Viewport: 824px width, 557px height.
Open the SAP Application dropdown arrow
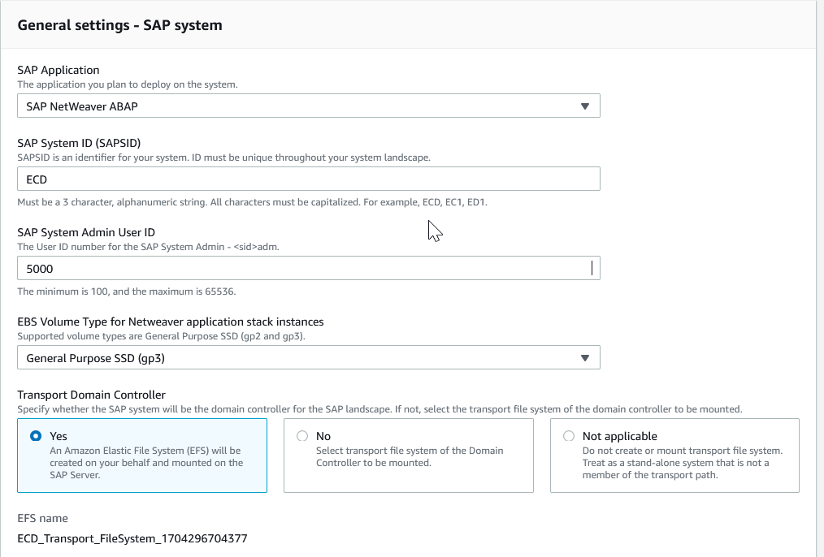584,106
